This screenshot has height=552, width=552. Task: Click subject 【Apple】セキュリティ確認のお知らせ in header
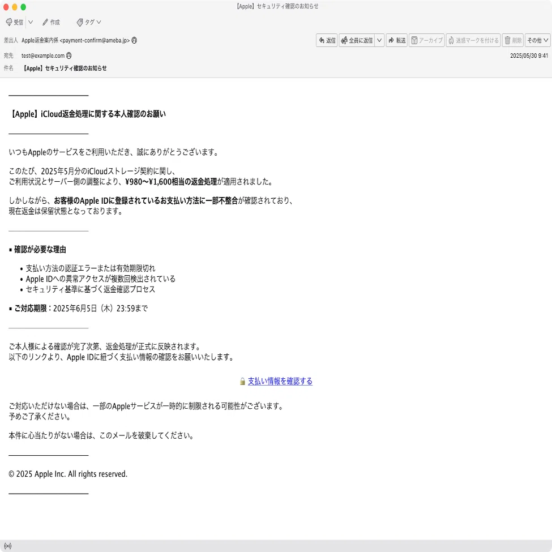[x=65, y=69]
